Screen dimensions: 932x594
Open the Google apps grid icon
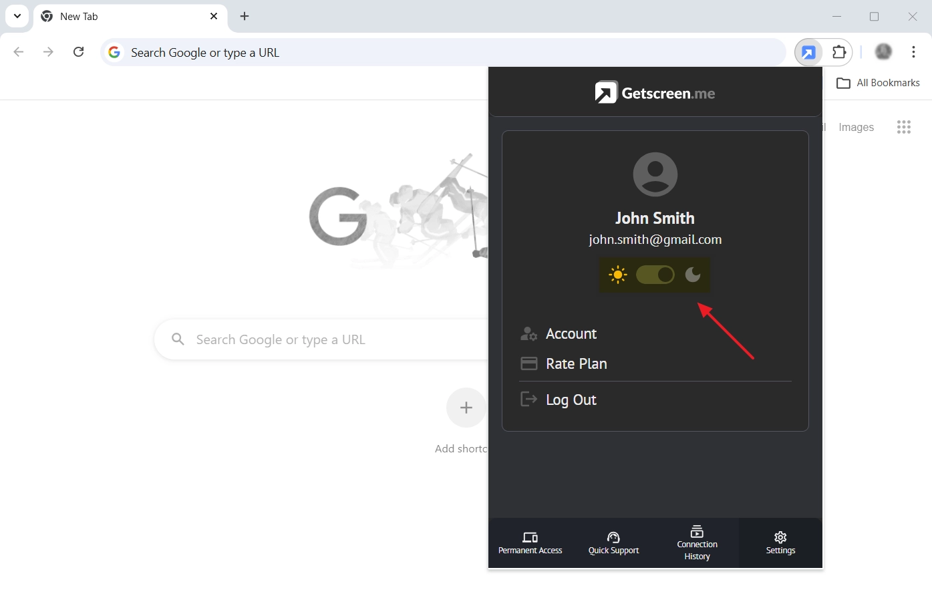coord(903,127)
